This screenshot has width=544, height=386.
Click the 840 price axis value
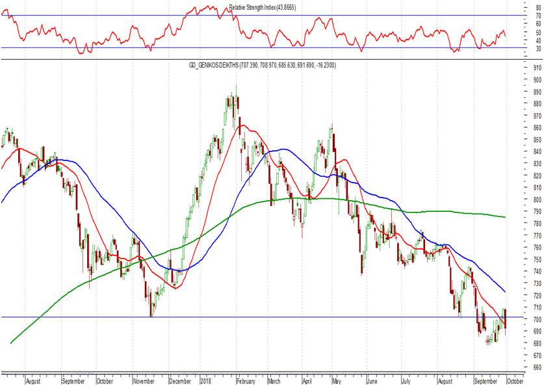point(538,151)
